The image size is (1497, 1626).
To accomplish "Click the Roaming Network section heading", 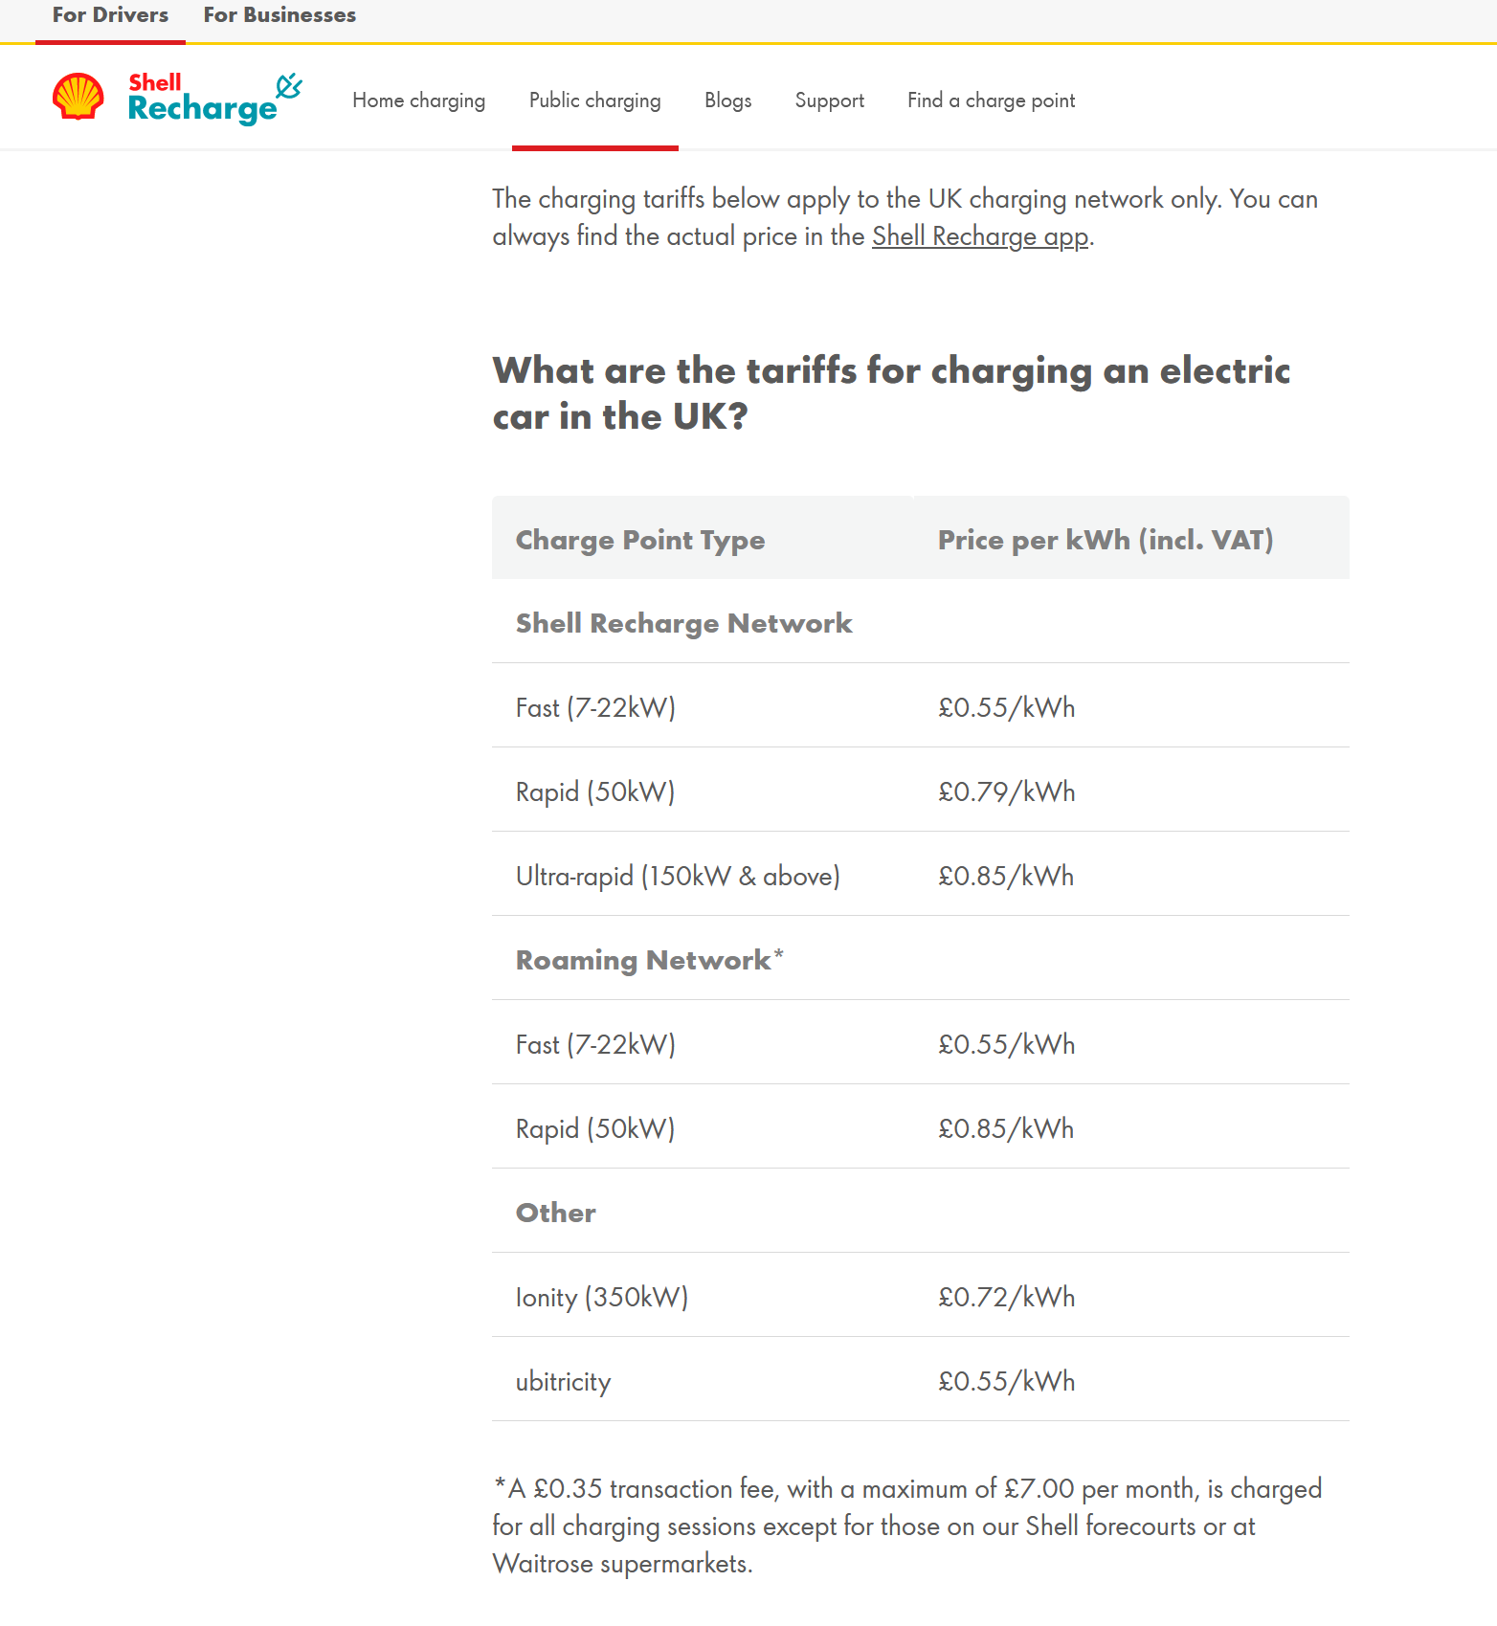I will [649, 960].
